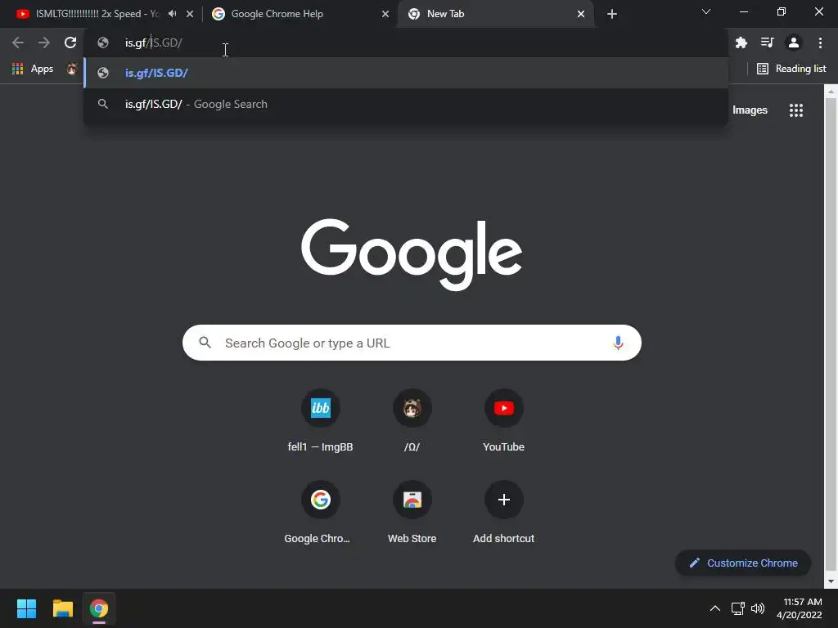
Task: Open the Windows Start menu
Action: [26, 608]
